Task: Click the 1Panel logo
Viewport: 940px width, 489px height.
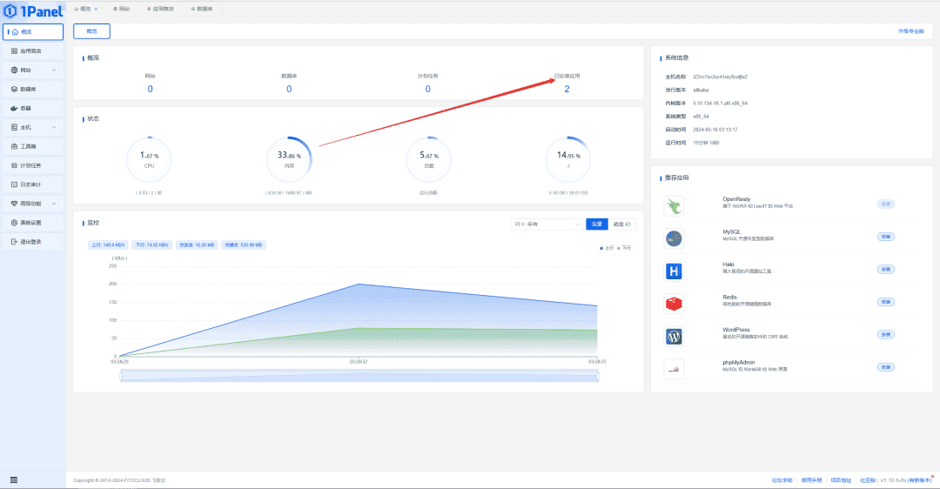Action: point(32,11)
